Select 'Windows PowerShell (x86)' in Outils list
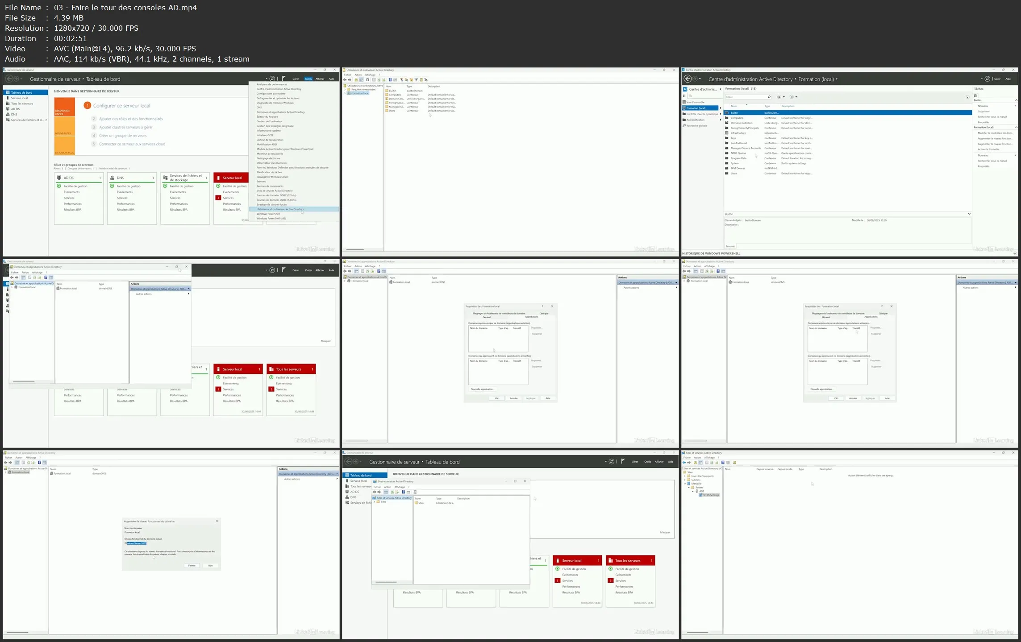Viewport: 1021px width, 642px height. click(271, 219)
